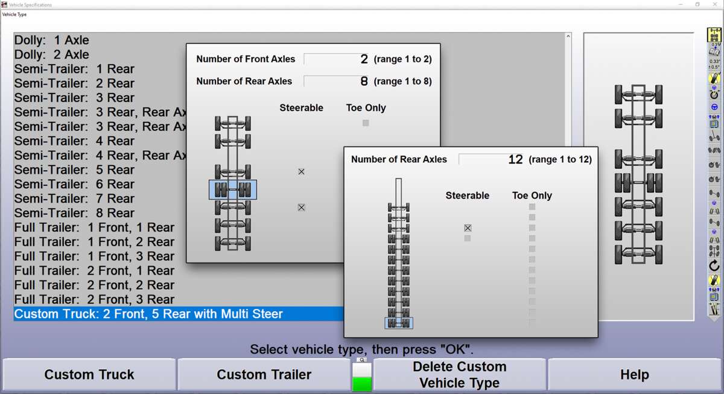
Task: Uncheck the checked Steerable box in trailer dialog
Action: click(x=468, y=228)
